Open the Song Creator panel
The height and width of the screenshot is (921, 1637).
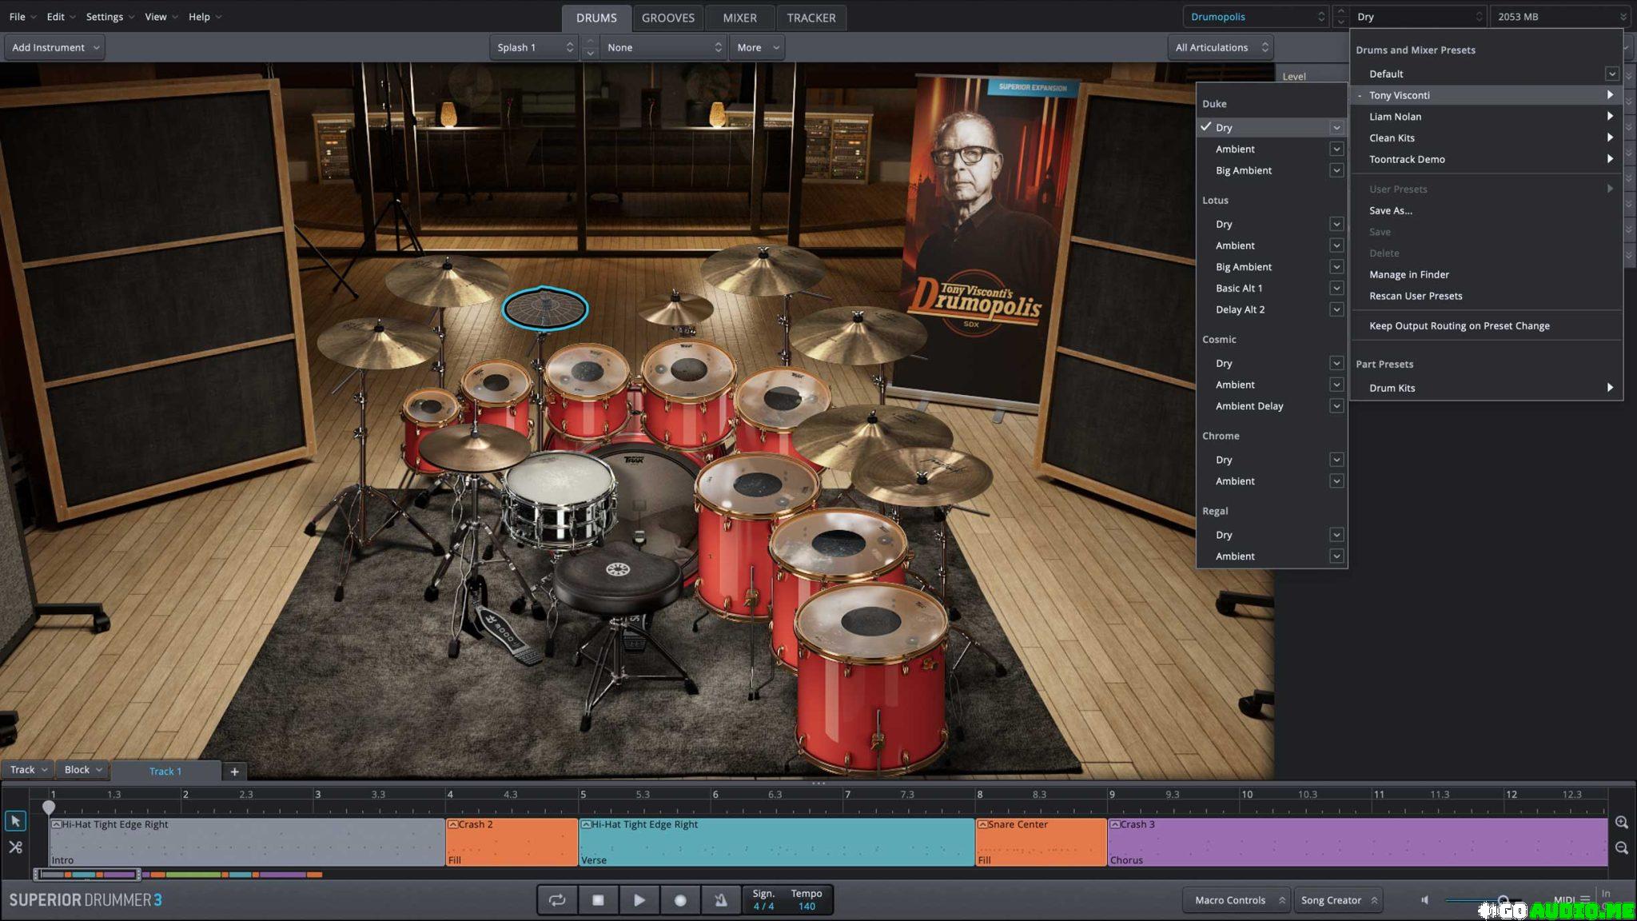[1338, 900]
